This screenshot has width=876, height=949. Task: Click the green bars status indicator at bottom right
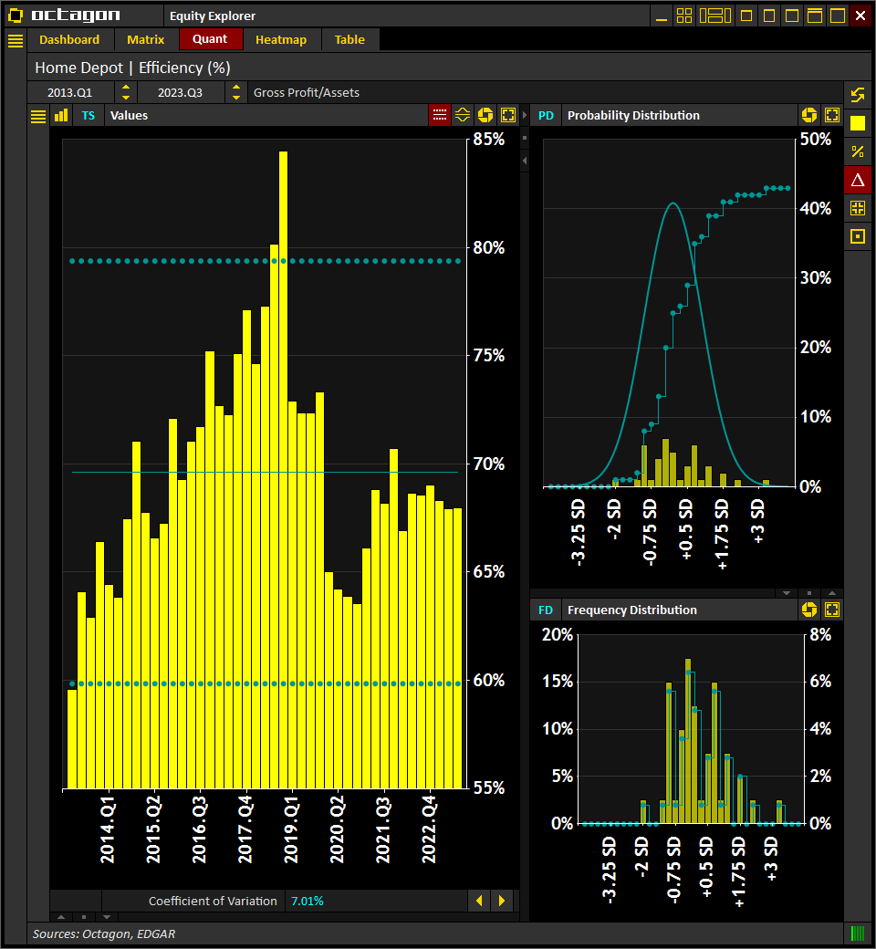858,933
